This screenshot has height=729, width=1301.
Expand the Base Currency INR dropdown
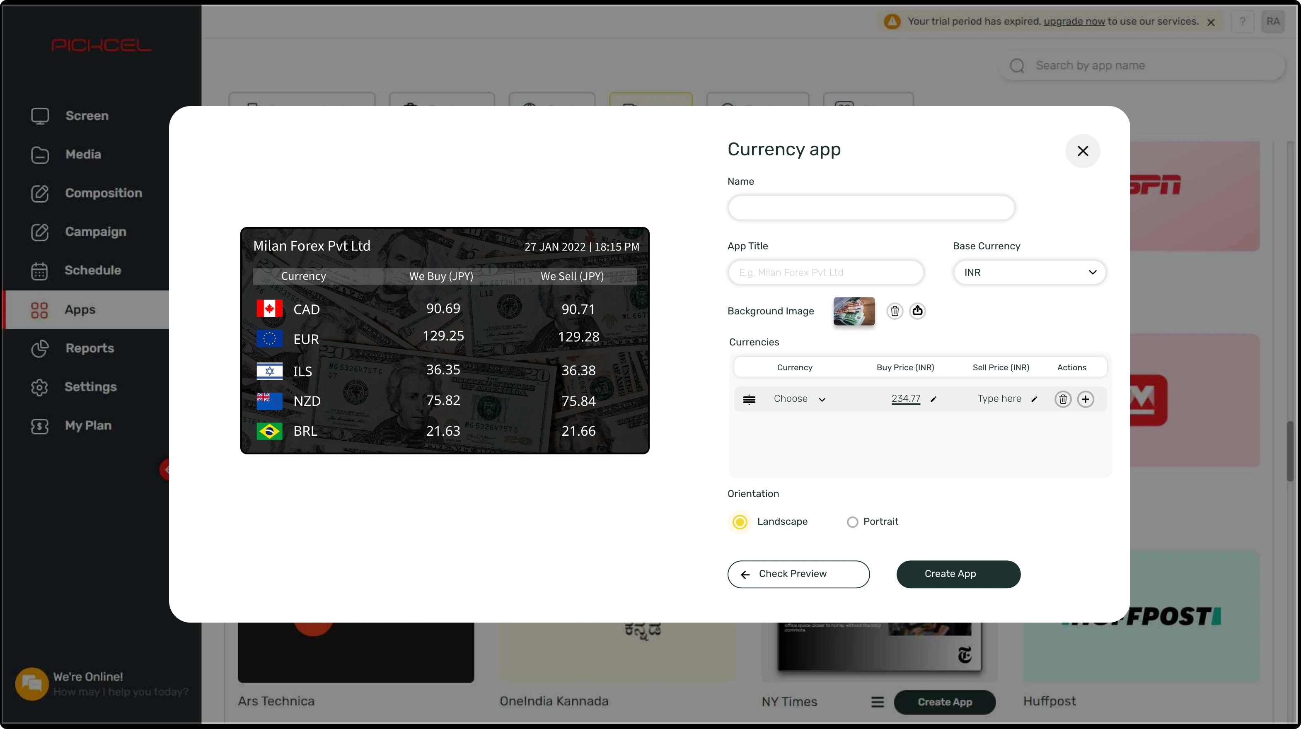(x=1028, y=273)
